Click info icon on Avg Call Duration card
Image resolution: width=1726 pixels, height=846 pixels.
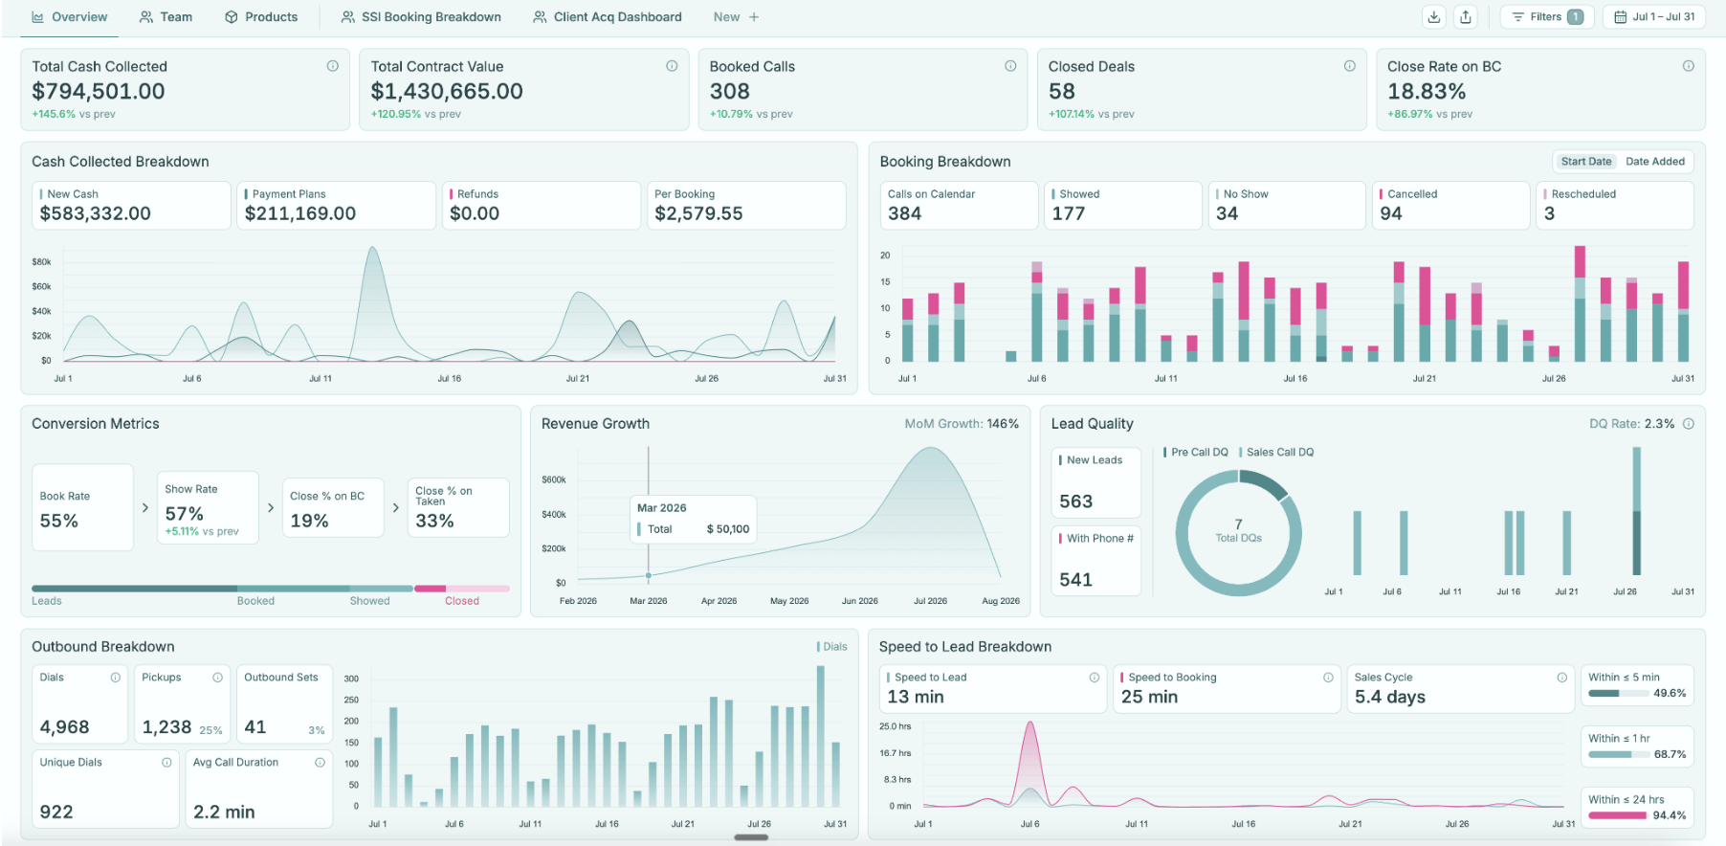(x=320, y=763)
